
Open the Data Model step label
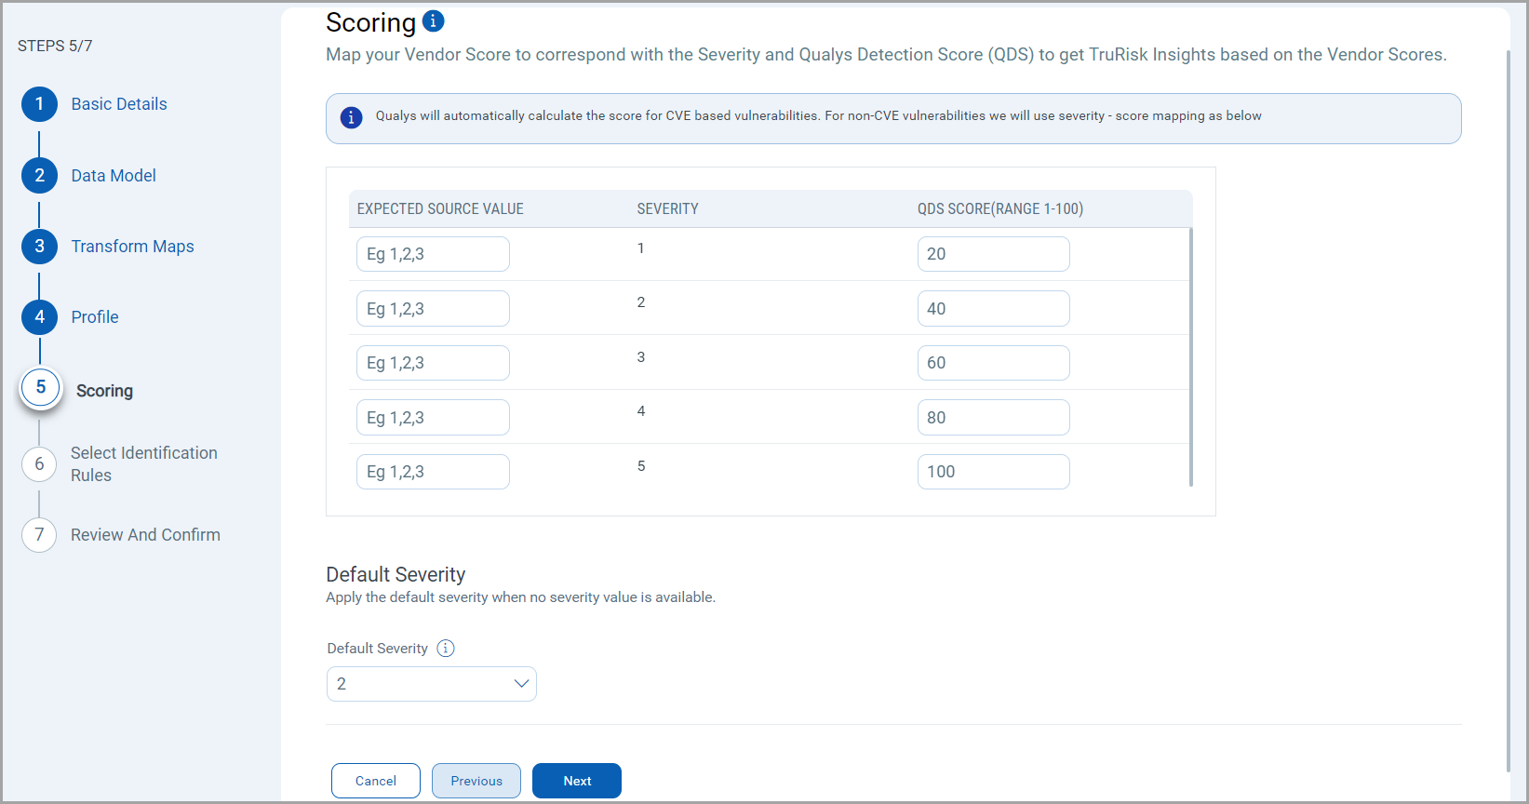(114, 176)
